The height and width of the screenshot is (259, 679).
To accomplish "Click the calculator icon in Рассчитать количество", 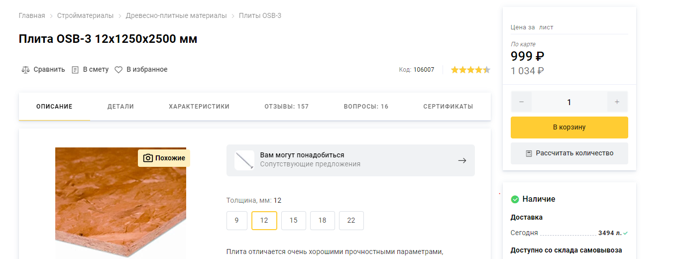I will click(x=529, y=153).
